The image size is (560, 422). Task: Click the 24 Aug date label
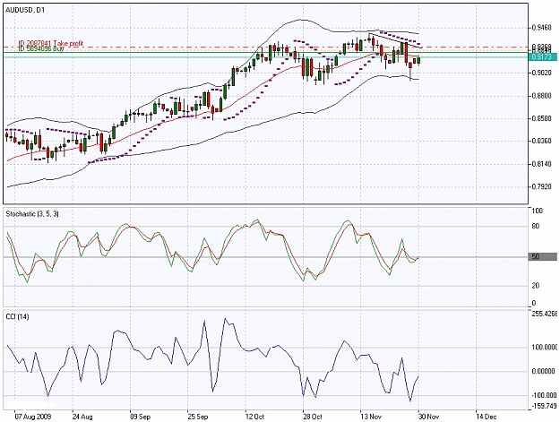[x=82, y=417]
